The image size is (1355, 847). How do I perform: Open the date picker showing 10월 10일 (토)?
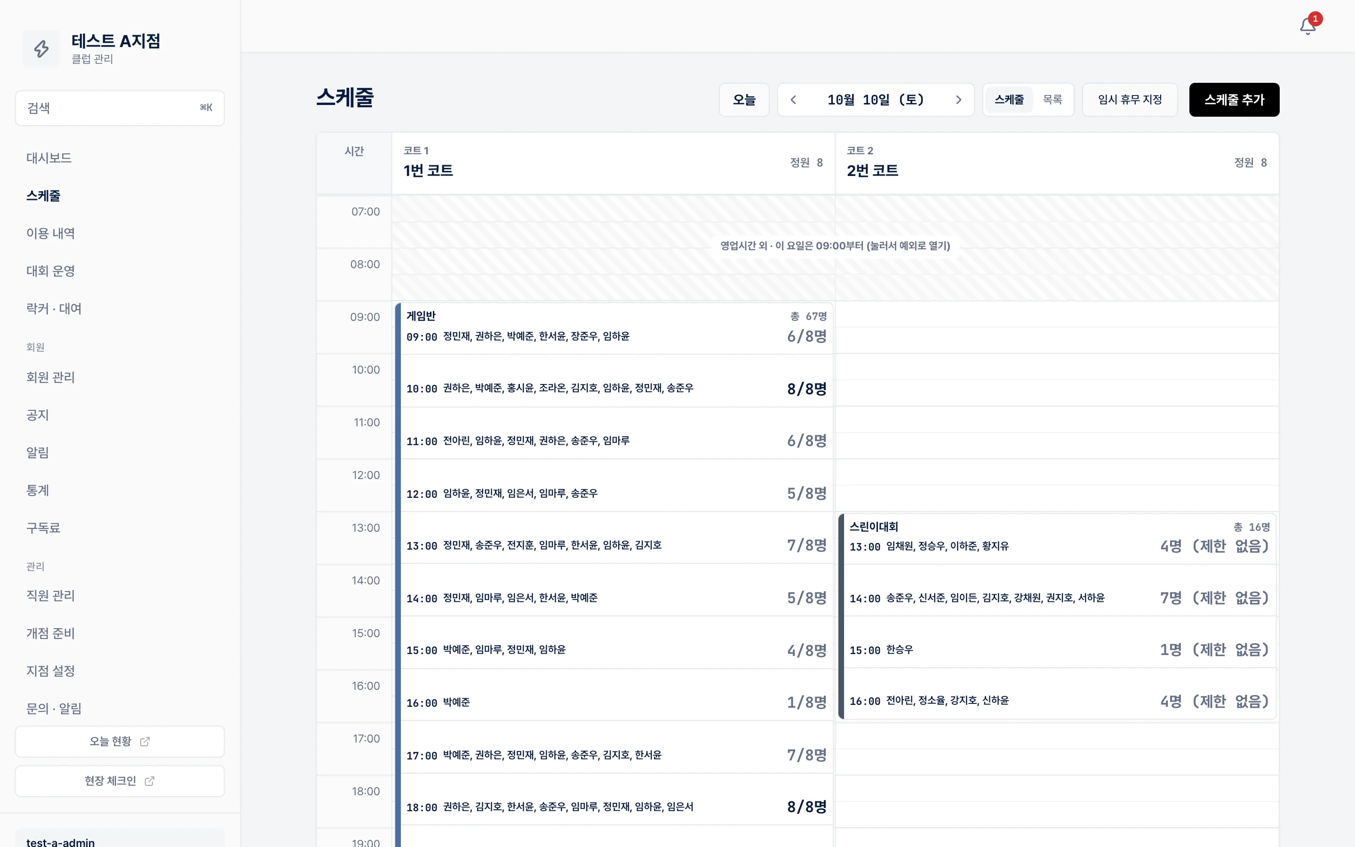click(x=876, y=100)
